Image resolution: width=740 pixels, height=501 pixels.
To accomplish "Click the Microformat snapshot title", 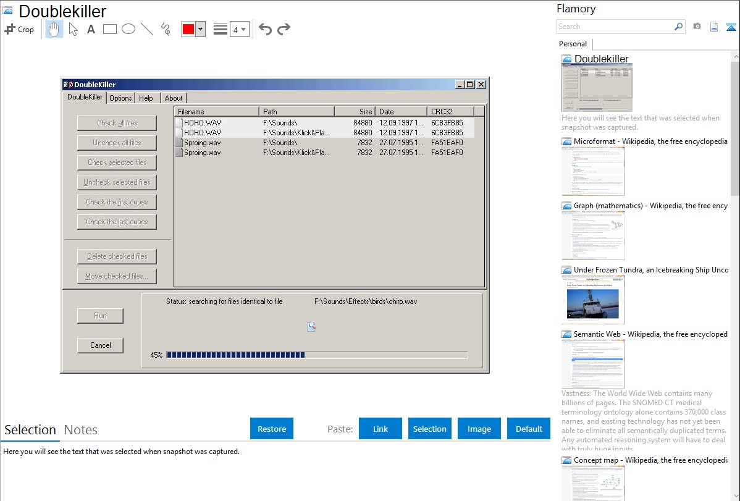I will click(x=650, y=141).
